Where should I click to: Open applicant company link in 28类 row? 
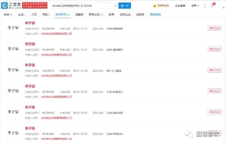tap(56, 55)
